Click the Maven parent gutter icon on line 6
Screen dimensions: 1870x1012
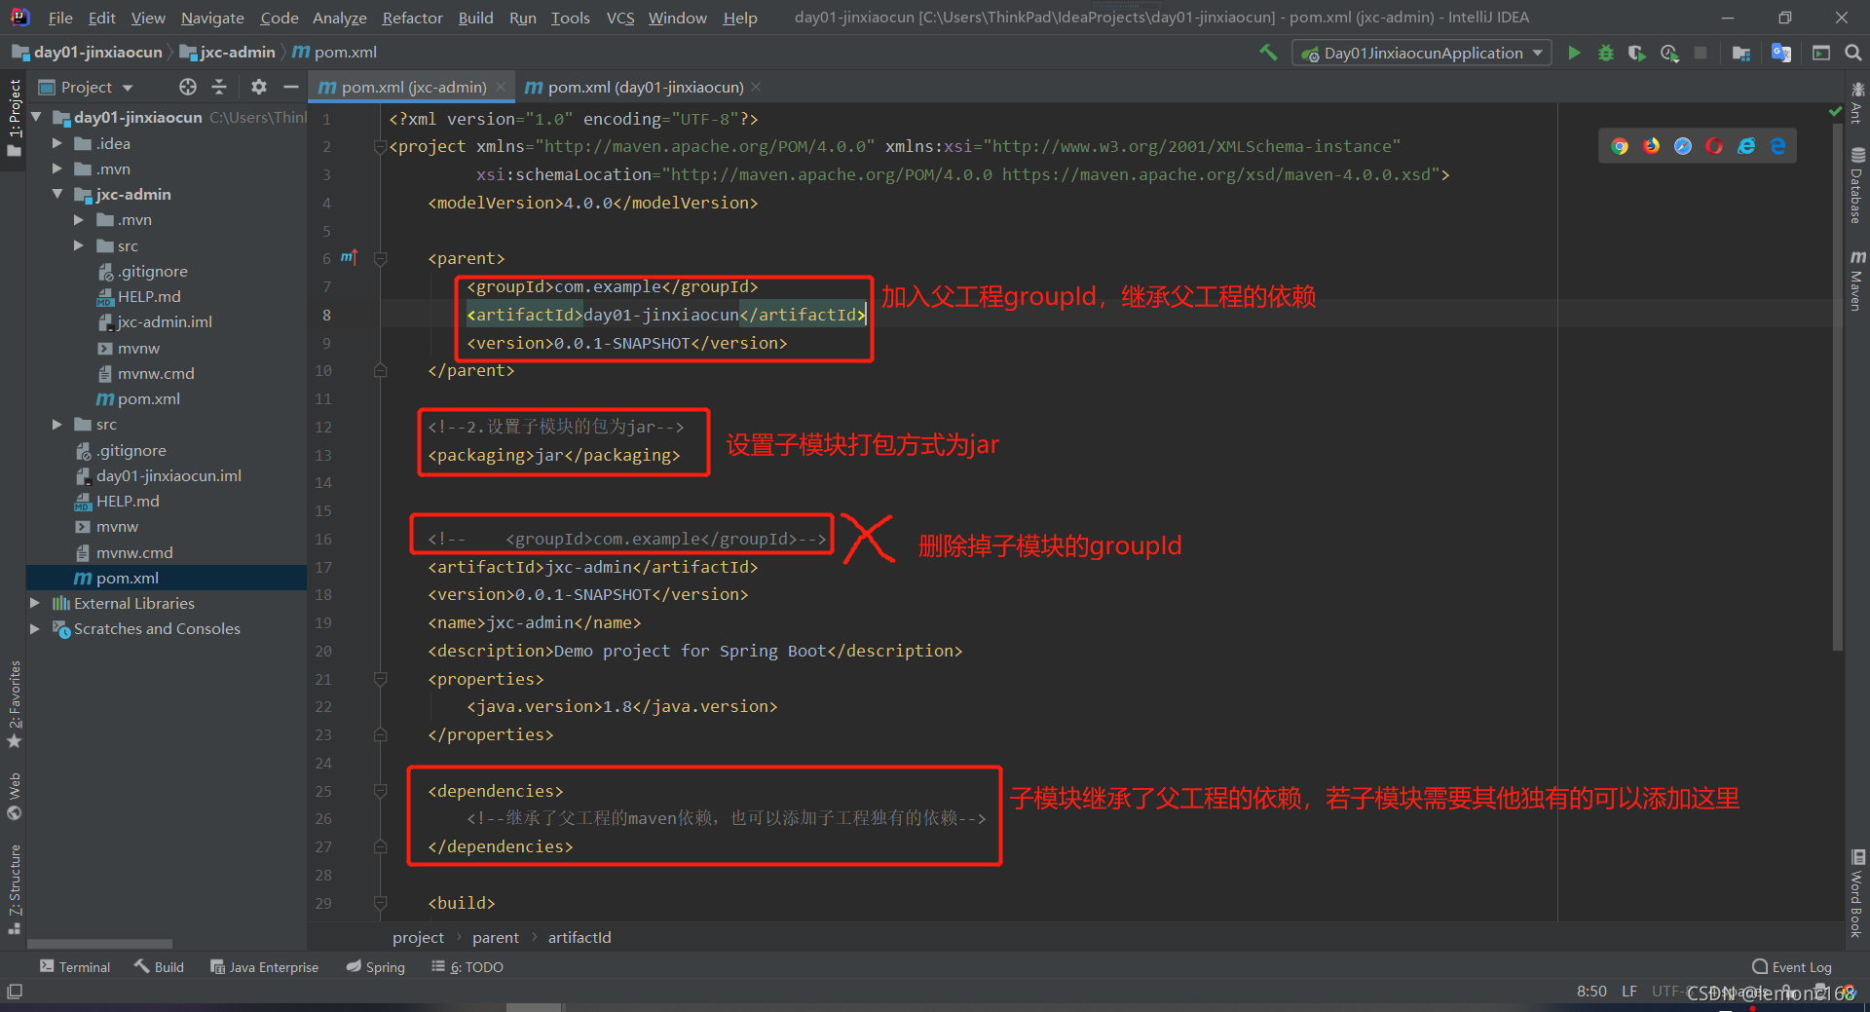[350, 257]
